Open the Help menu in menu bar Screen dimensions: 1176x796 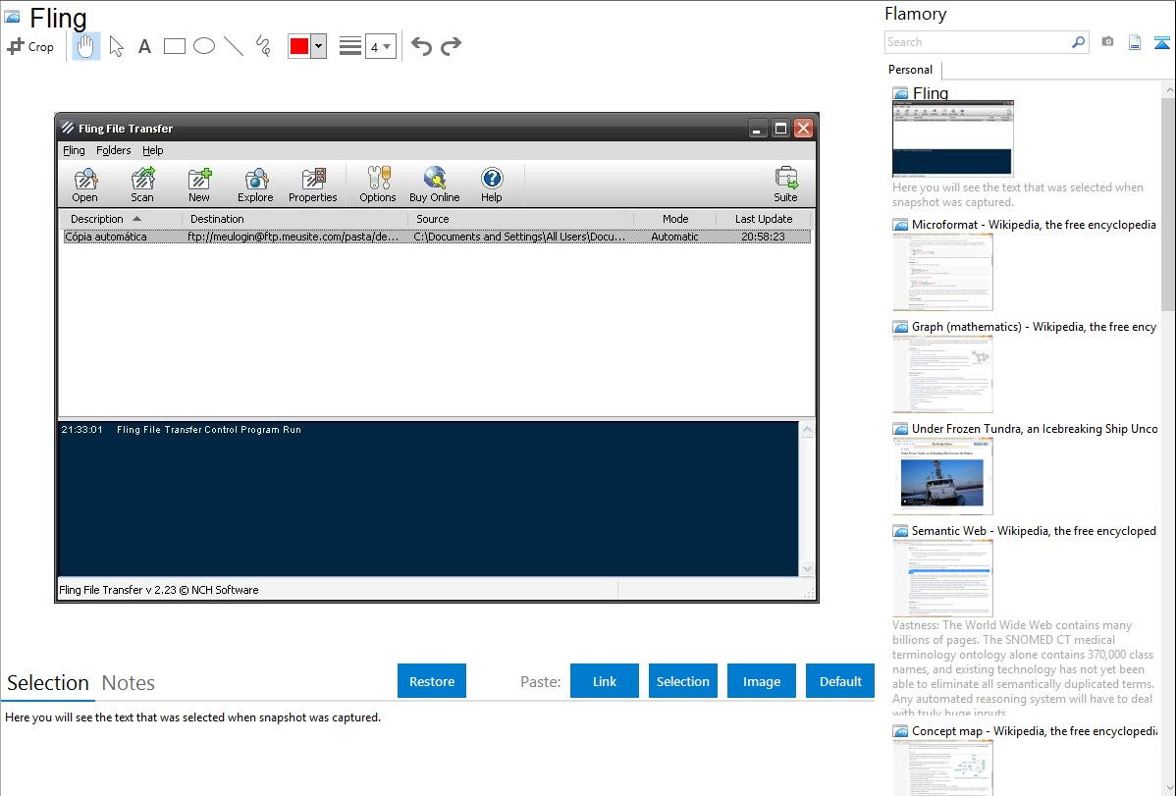point(152,150)
